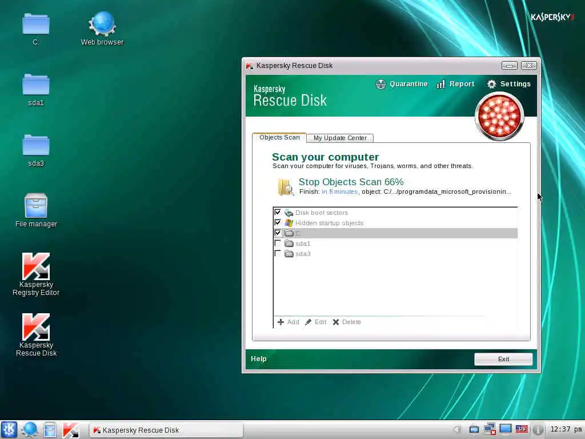Open the Quarantine section
Screen dimensions: 585x439
tap(402, 84)
